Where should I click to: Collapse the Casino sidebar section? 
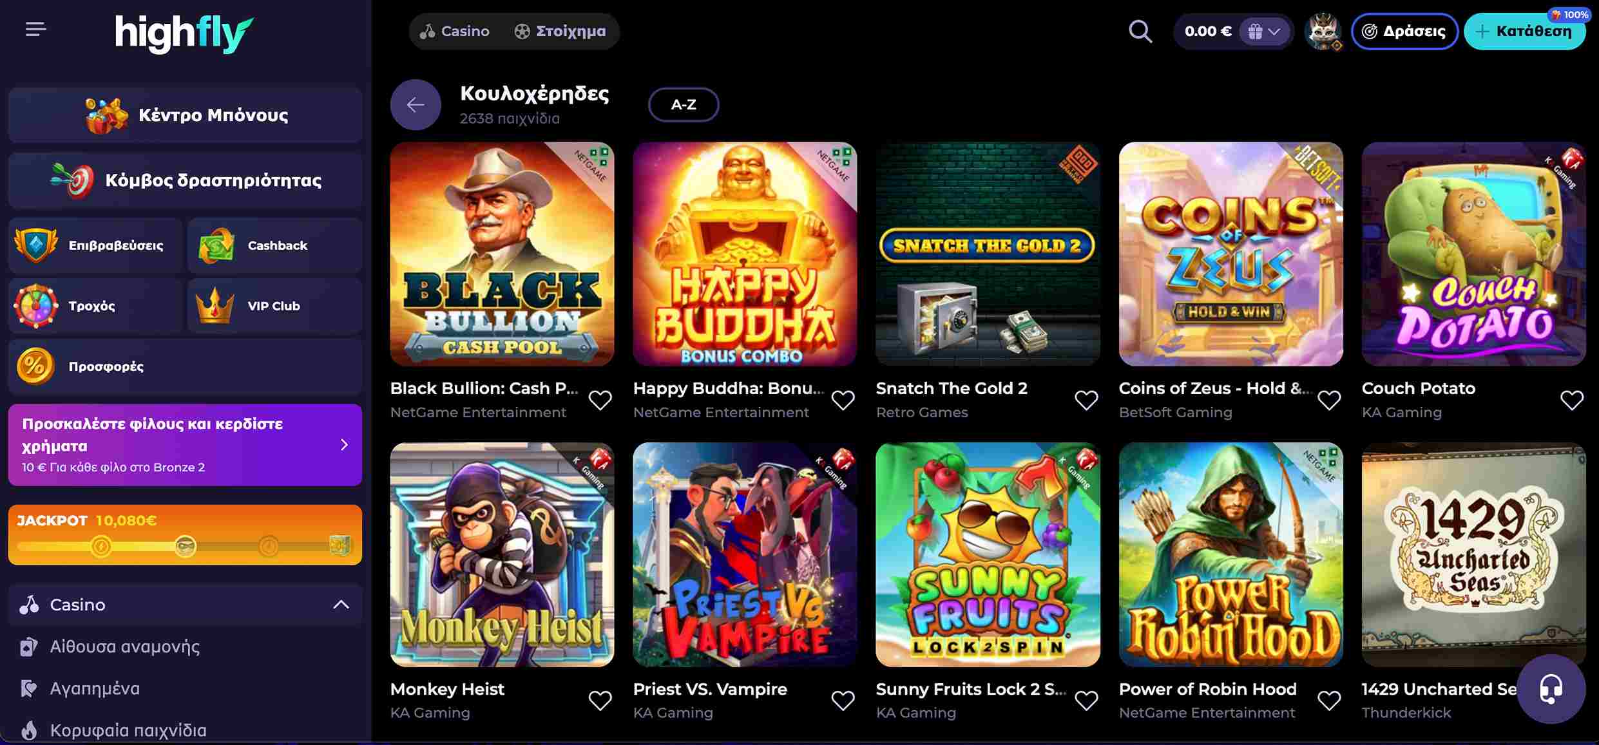tap(341, 605)
